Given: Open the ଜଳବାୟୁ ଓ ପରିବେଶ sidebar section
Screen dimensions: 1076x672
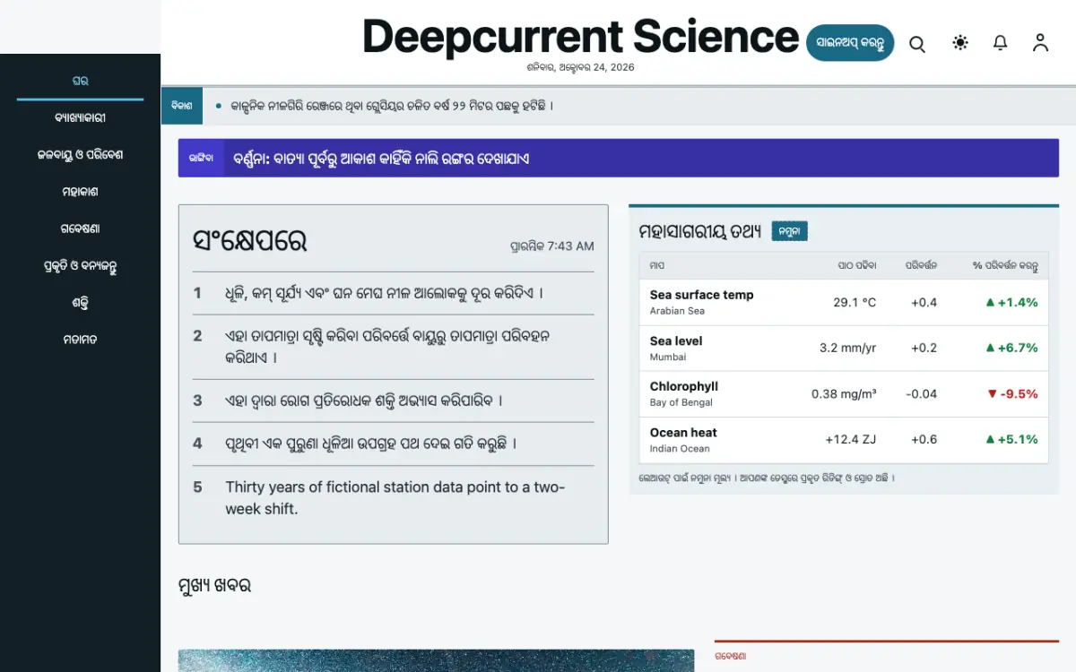Looking at the screenshot, I should [80, 154].
